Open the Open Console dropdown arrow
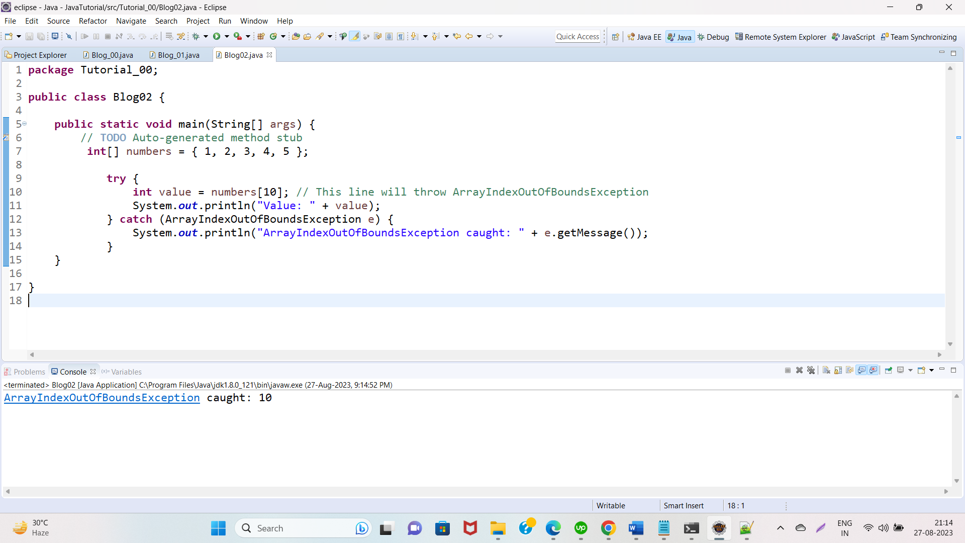 pos(931,370)
